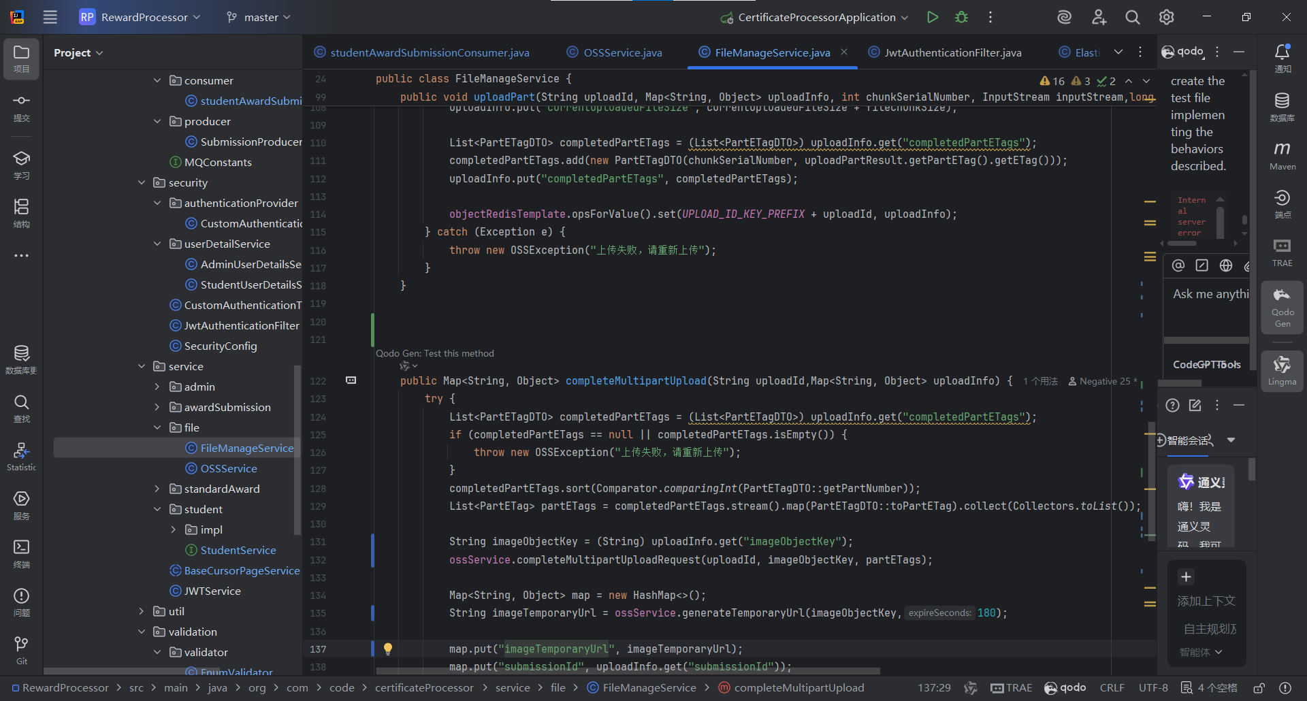Viewport: 1307px width, 701px height.
Task: Expand the awardSubmission folder
Action: [157, 407]
